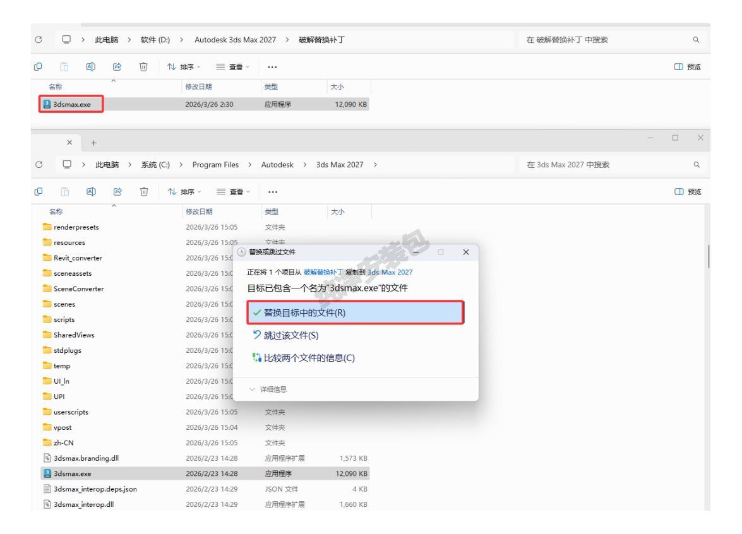
Task: Click refresh icon in the 破解替换补丁 window
Action: point(39,40)
